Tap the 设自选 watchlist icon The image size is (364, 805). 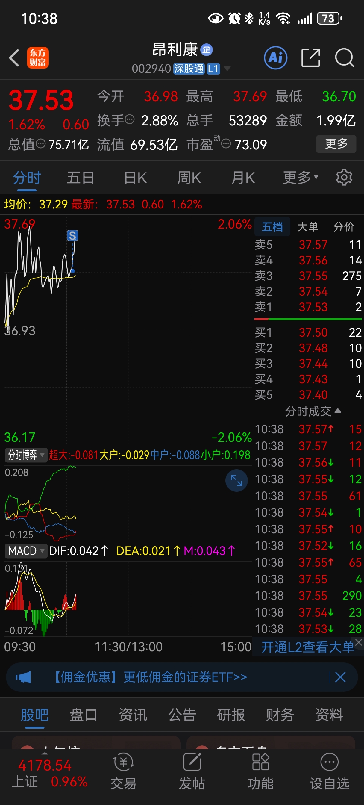[x=330, y=771]
